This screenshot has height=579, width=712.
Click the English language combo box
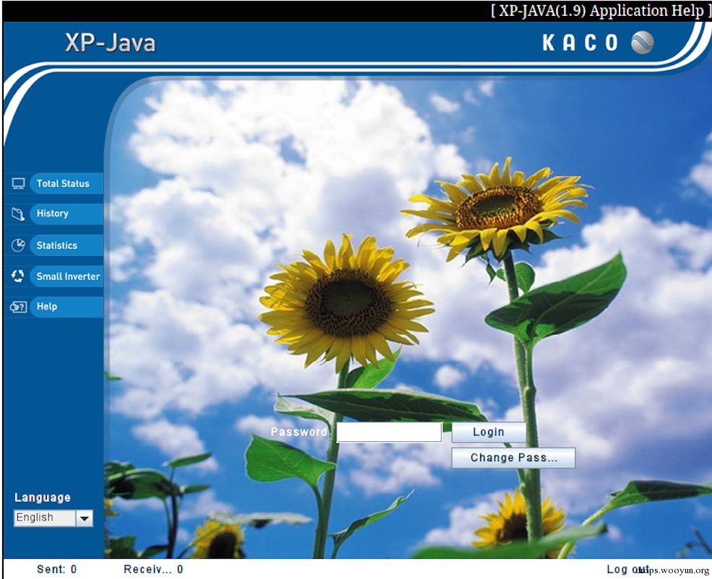pyautogui.click(x=53, y=518)
